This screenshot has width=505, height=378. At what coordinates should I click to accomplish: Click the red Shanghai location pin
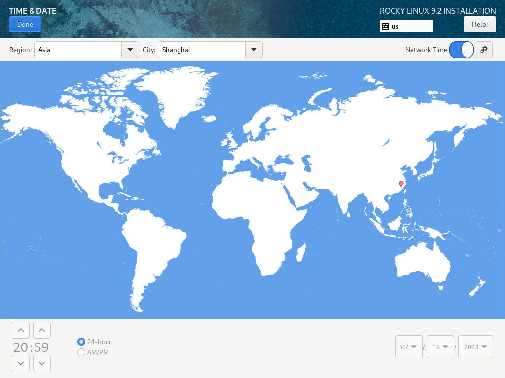tap(401, 184)
